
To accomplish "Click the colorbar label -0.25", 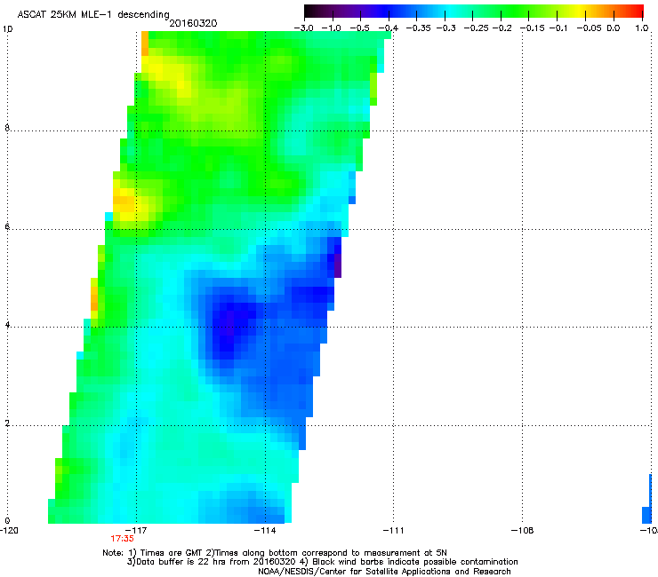I will [x=476, y=28].
